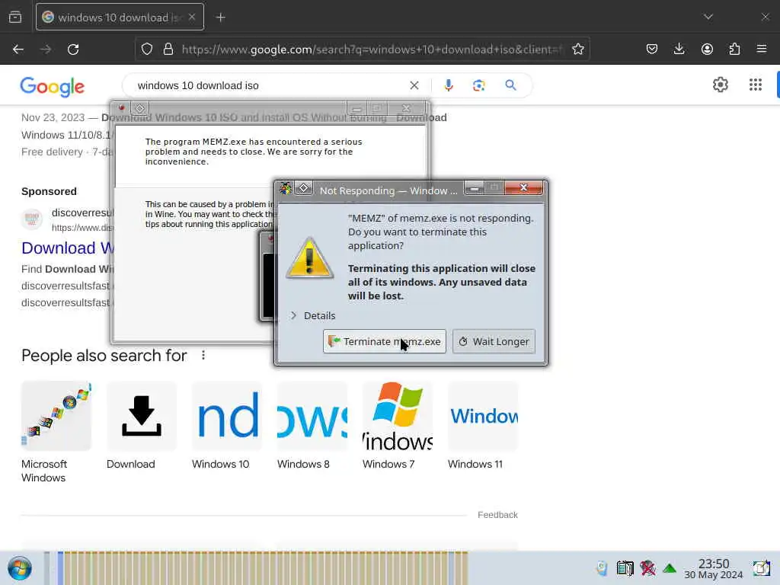Open a new browser tab
This screenshot has width=780, height=585.
click(221, 18)
